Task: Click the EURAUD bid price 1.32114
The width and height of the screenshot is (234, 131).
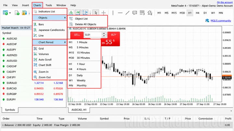Action: tap(39, 83)
